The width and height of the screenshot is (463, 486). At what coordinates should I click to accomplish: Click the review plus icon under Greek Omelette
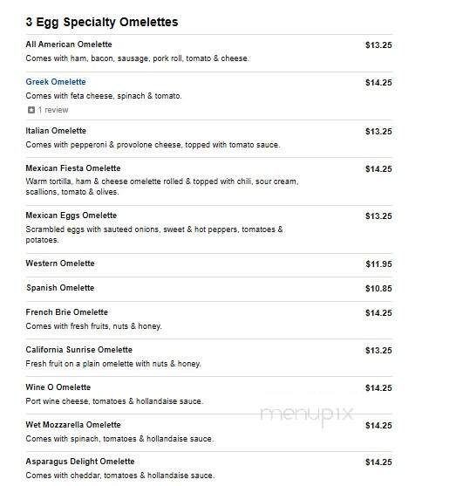point(31,110)
